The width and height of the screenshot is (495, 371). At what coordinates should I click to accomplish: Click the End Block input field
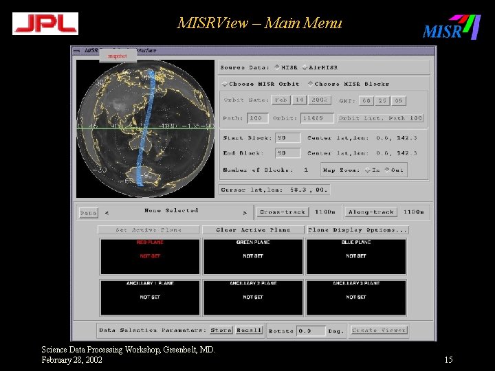click(x=287, y=153)
